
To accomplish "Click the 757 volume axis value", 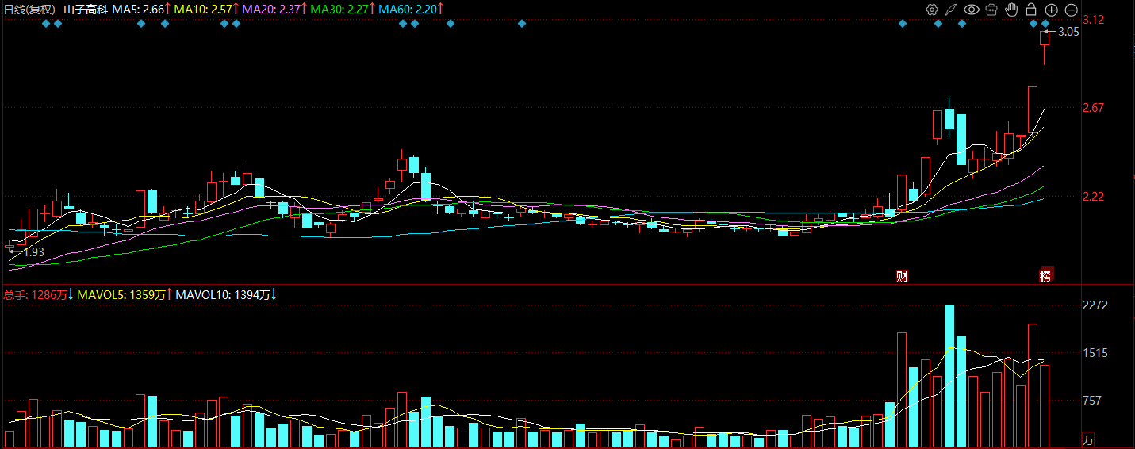I will point(1091,401).
